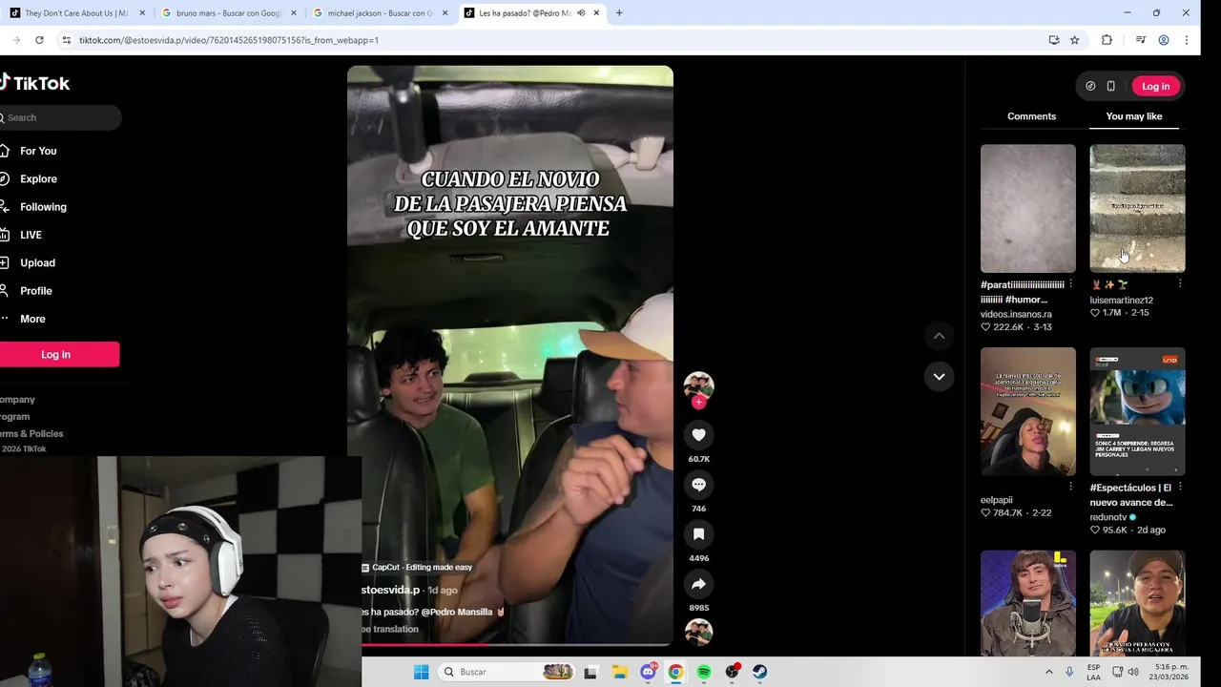
Task: Open Chrome media controls icon
Action: point(1140,40)
